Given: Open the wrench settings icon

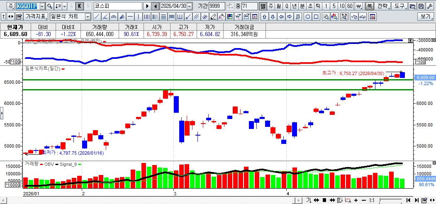Looking at the screenshot, I should click(x=429, y=6).
